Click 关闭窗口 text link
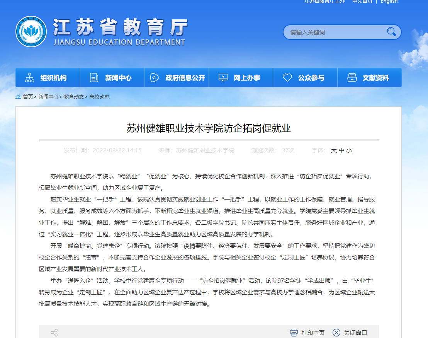Viewport: 428px width, 338px height. pyautogui.click(x=355, y=333)
